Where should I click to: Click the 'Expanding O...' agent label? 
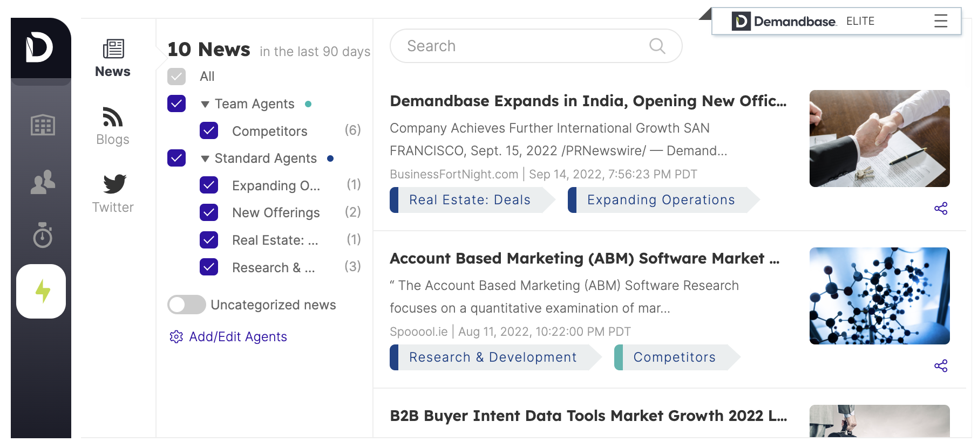tap(276, 185)
